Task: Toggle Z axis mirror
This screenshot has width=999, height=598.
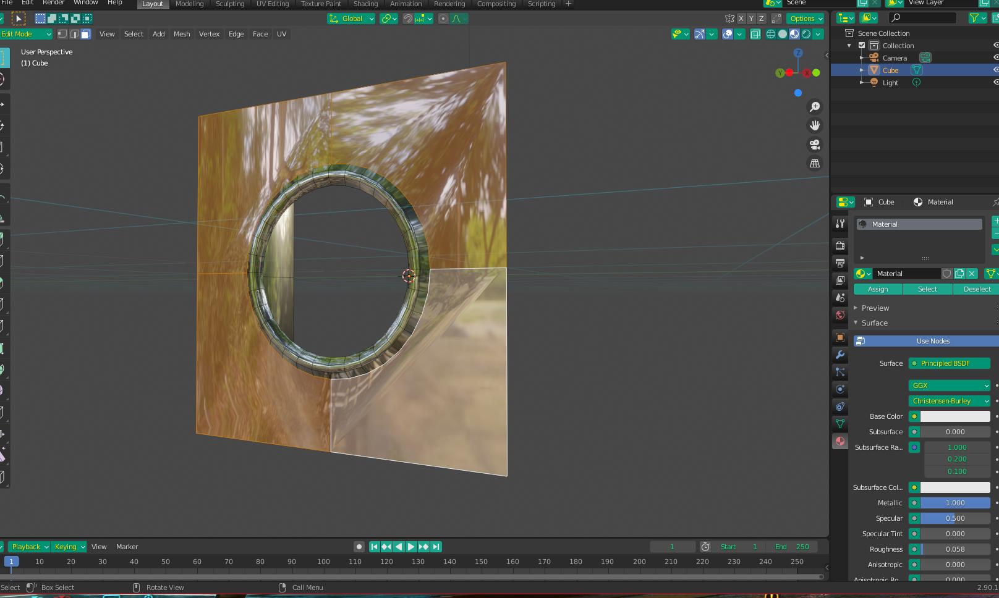Action: (x=761, y=19)
